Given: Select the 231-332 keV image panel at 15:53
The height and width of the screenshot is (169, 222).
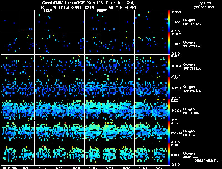Looking at the screenshot, I should (x=143, y=44).
